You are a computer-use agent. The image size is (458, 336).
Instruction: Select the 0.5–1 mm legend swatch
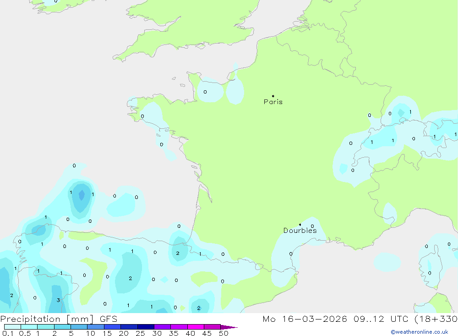tap(29, 327)
